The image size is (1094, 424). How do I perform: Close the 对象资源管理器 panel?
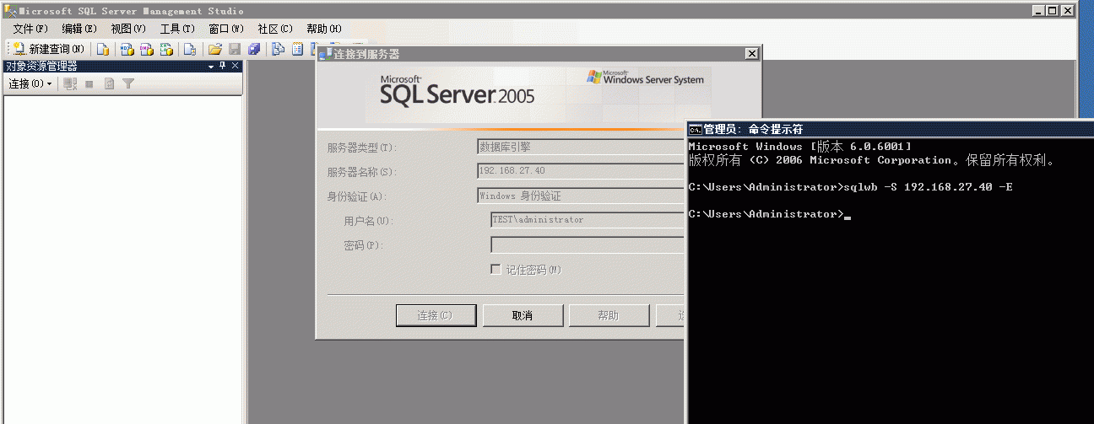235,66
